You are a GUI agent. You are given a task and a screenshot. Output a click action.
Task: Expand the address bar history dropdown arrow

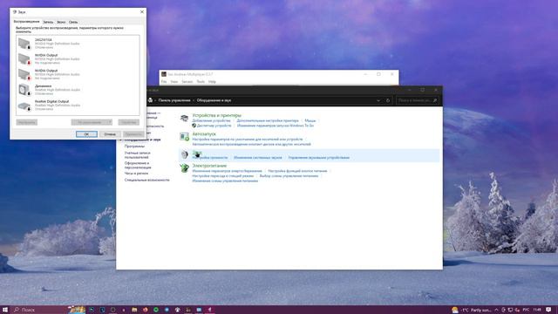click(x=378, y=100)
